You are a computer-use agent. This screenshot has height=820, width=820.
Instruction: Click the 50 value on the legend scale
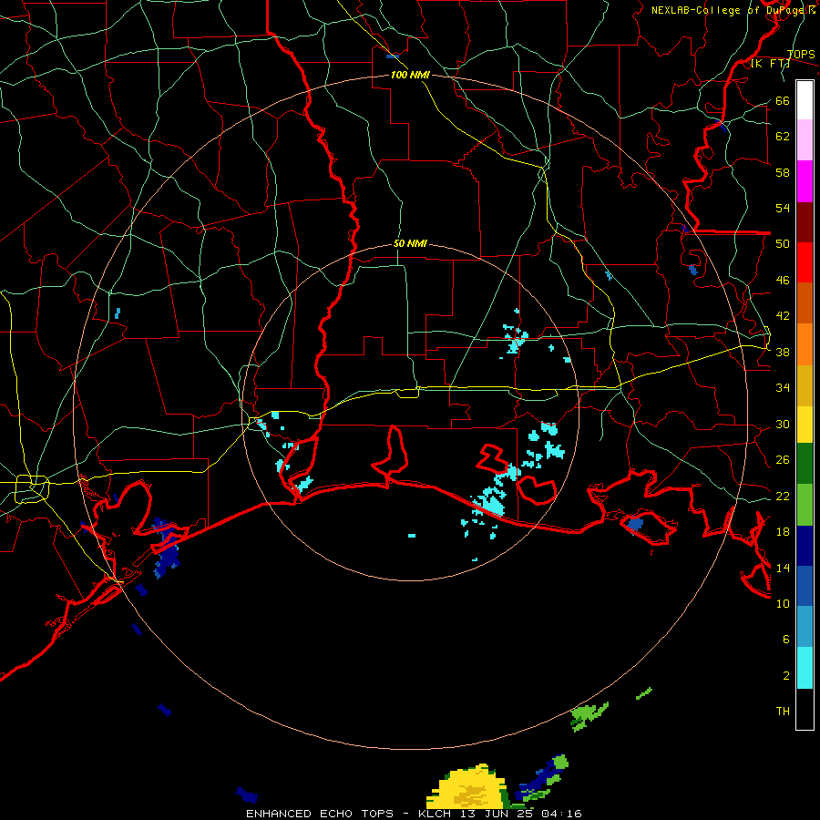click(x=783, y=243)
